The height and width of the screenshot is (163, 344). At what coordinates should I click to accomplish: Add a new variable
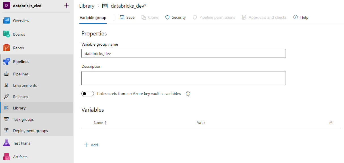point(91,145)
